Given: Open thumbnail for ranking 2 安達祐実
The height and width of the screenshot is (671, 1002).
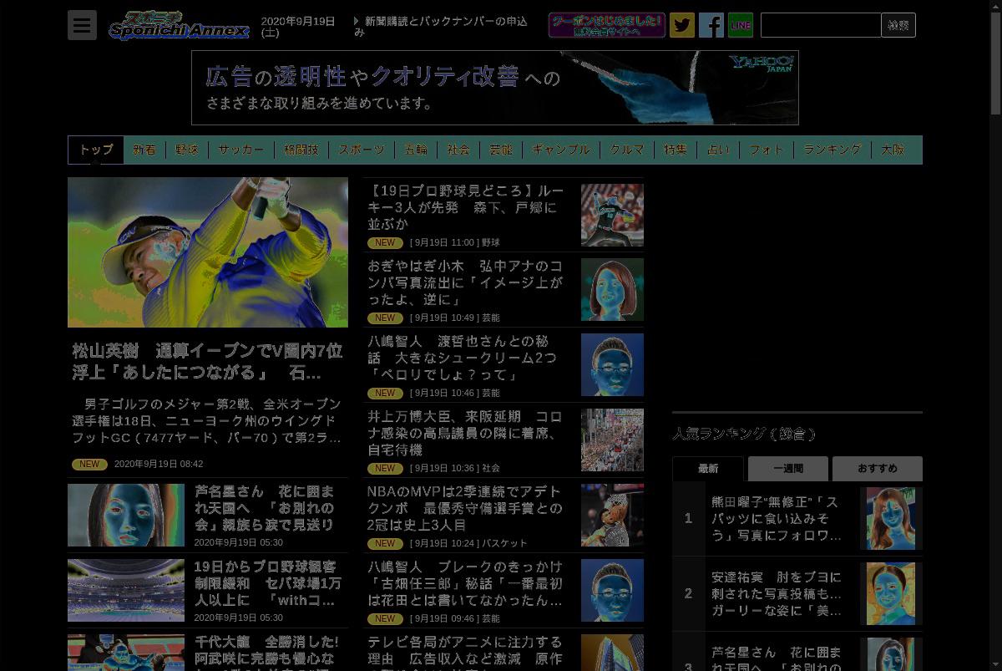Looking at the screenshot, I should [891, 593].
